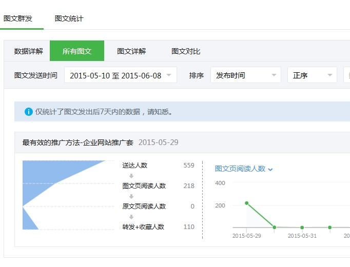Expand the 发布时间 sort field dropdown
The image size is (350, 267).
point(245,75)
